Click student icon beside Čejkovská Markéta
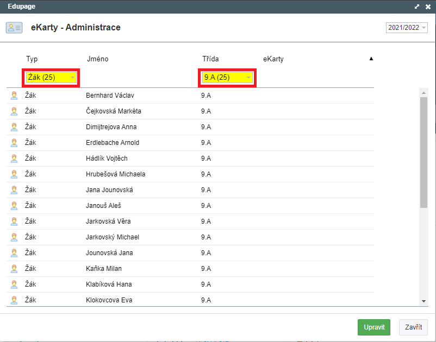 (x=14, y=111)
